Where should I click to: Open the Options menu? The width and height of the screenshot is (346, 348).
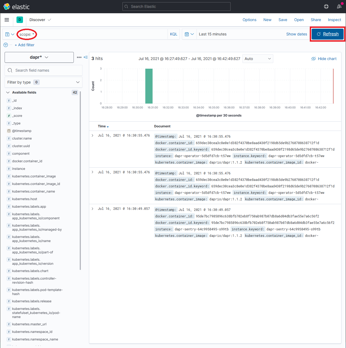(x=249, y=20)
